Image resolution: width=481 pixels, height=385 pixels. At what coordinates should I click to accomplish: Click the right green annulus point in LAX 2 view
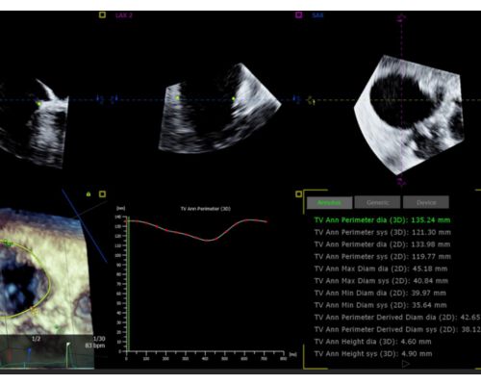coord(234,99)
